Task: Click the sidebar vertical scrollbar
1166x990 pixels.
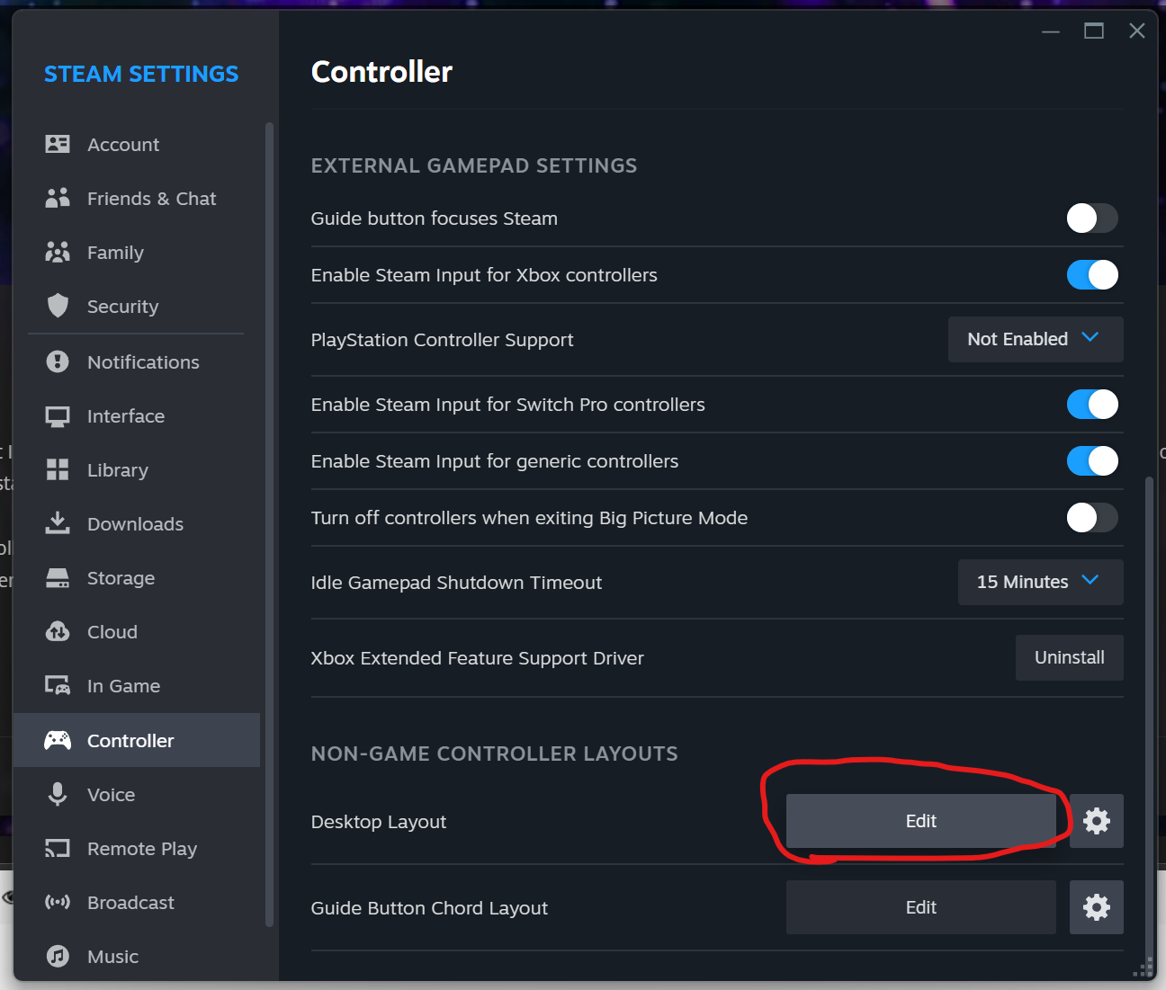Action: coord(269,523)
